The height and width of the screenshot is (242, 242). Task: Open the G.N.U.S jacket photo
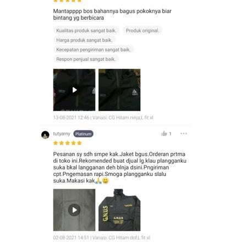[119, 210]
